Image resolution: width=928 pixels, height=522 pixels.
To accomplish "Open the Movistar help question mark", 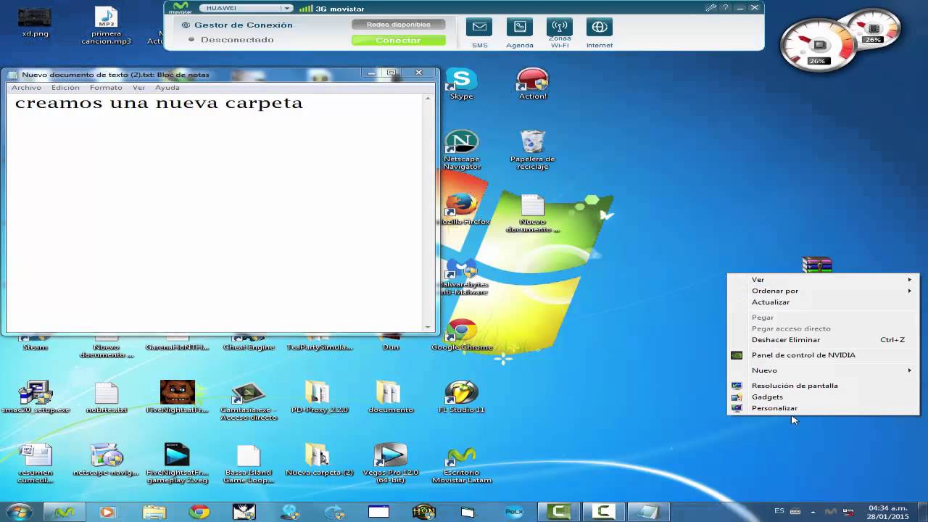I will pyautogui.click(x=726, y=8).
